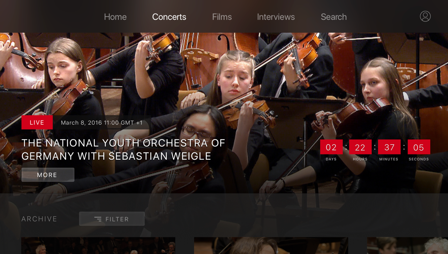The width and height of the screenshot is (448, 254).
Task: Switch to the Films tab
Action: pyautogui.click(x=222, y=17)
